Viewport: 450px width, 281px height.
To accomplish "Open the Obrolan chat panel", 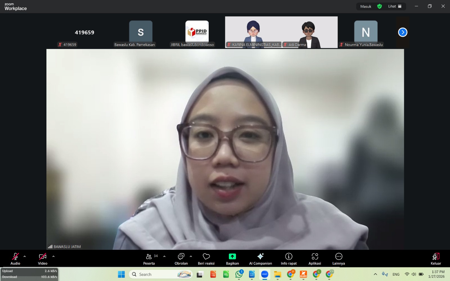I will 181,258.
